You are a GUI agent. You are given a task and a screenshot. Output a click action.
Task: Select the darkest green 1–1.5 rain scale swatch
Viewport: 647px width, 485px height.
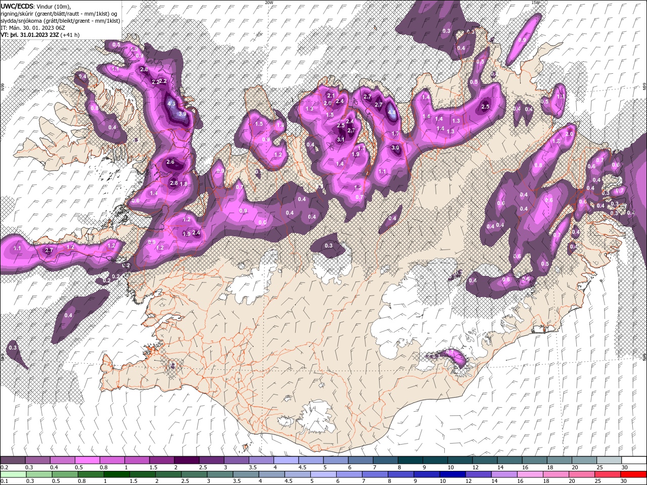pyautogui.click(x=116, y=474)
